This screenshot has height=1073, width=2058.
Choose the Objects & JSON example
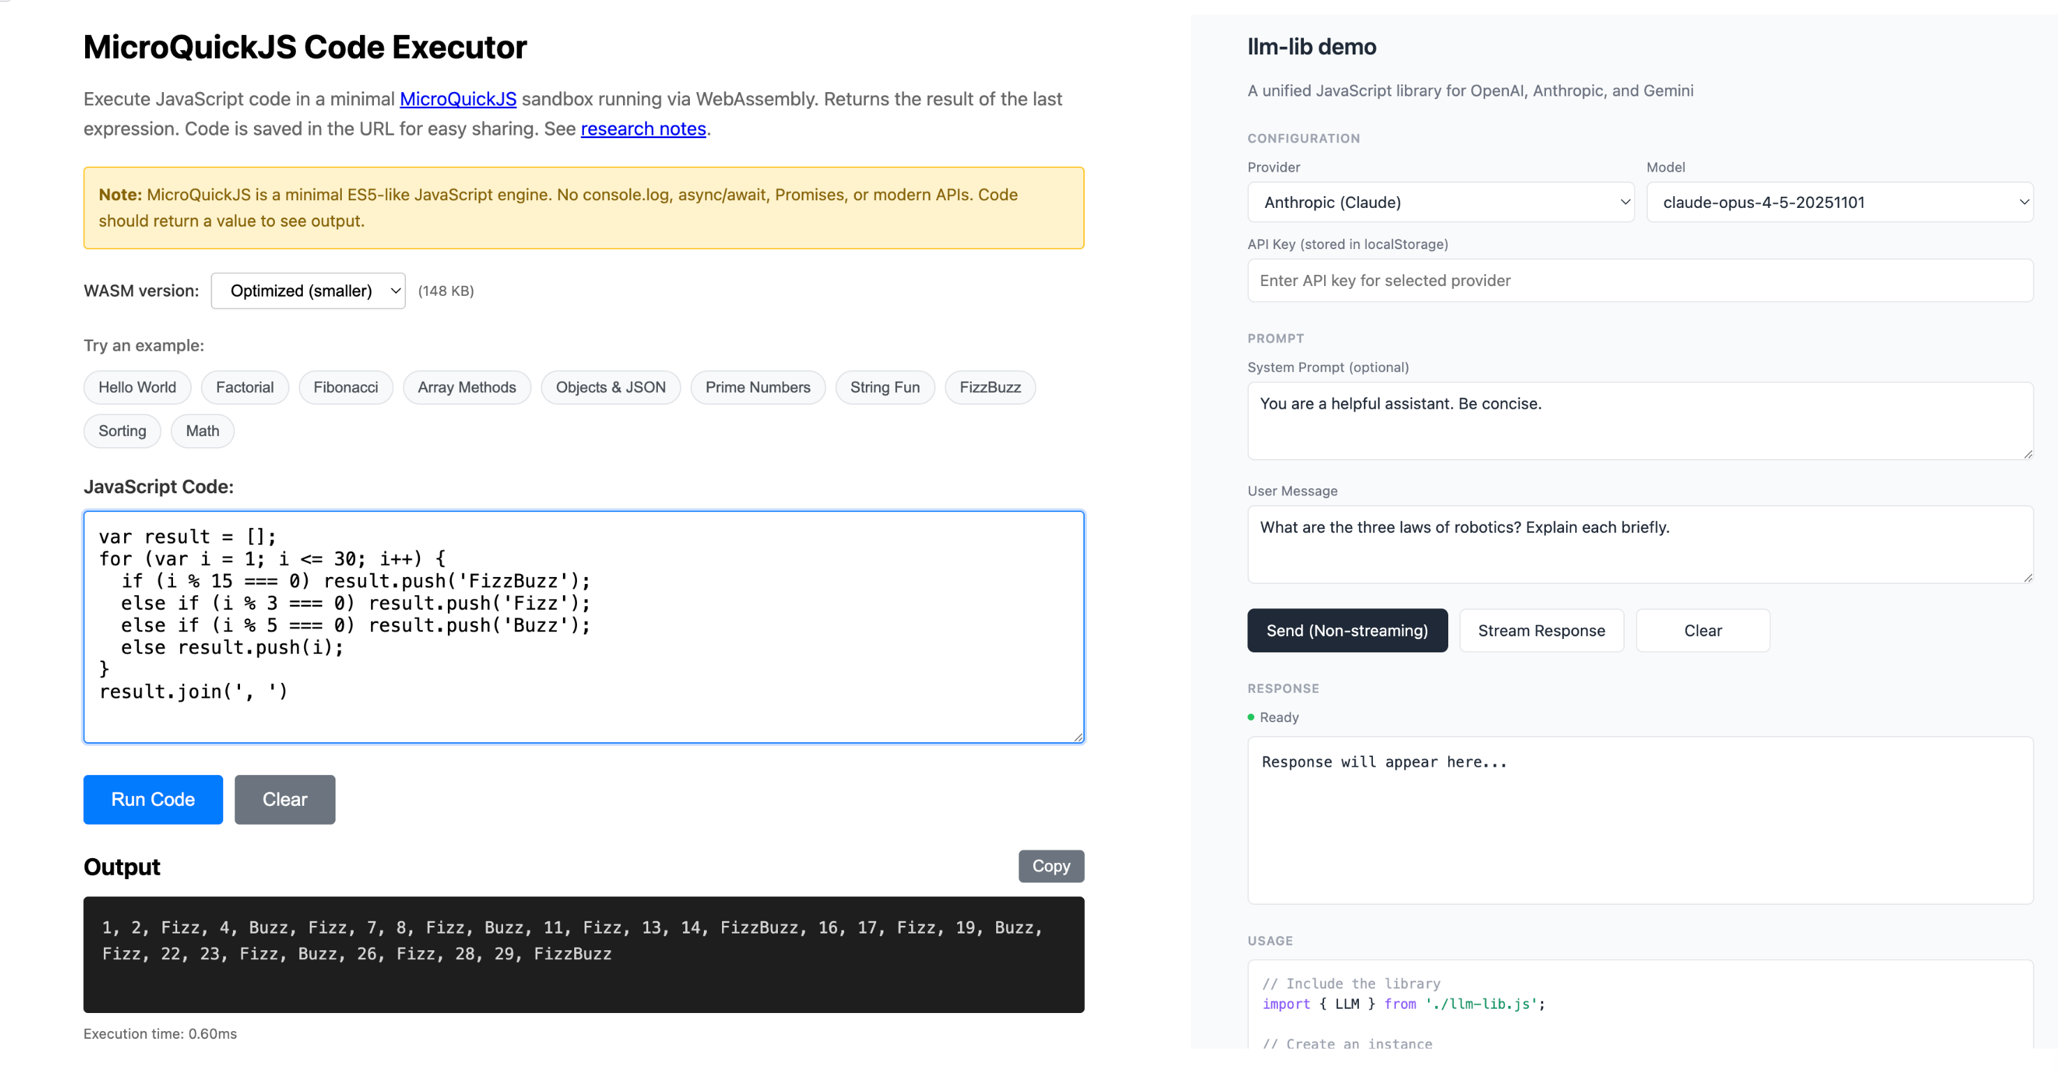point(610,387)
